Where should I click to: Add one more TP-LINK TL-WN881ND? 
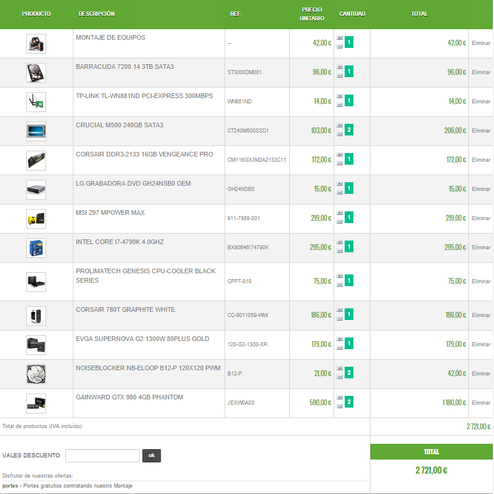(339, 96)
